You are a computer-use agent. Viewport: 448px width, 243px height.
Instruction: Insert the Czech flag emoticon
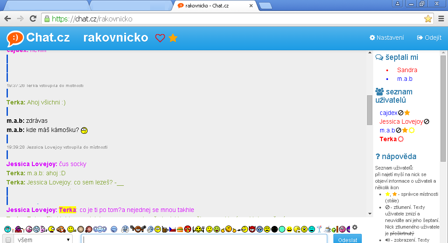pos(172,229)
